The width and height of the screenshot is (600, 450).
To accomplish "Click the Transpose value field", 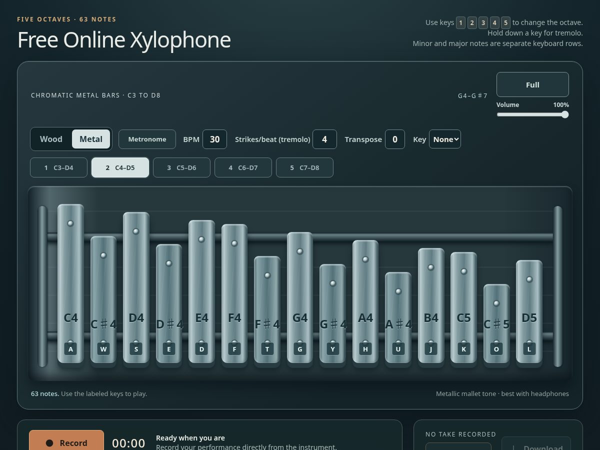I will [395, 139].
